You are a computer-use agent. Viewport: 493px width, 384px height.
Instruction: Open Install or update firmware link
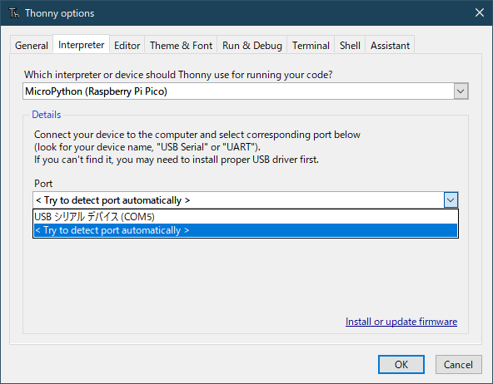pyautogui.click(x=401, y=322)
